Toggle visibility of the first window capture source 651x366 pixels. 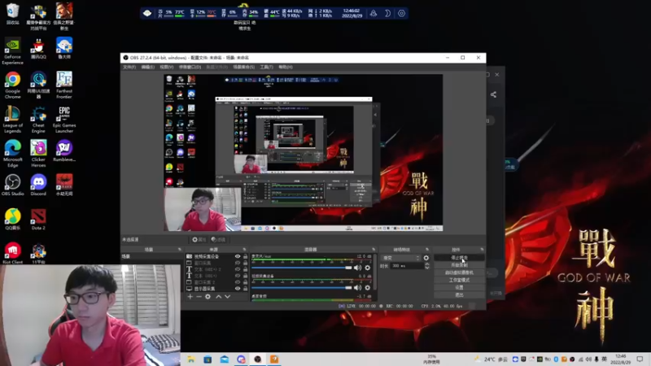pos(238,263)
